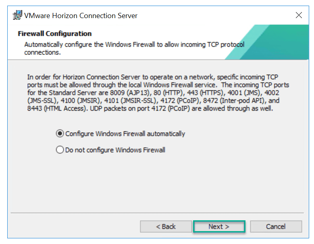Click the installer icon in the title bar
This screenshot has width=314, height=244.
point(17,16)
